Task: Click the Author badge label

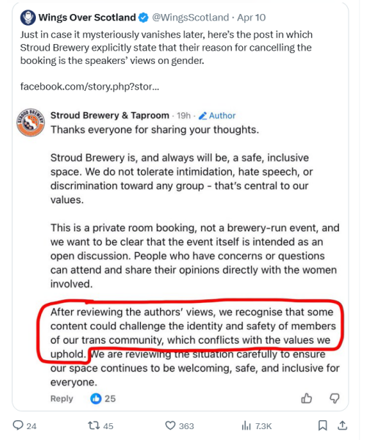Action: pyautogui.click(x=217, y=116)
